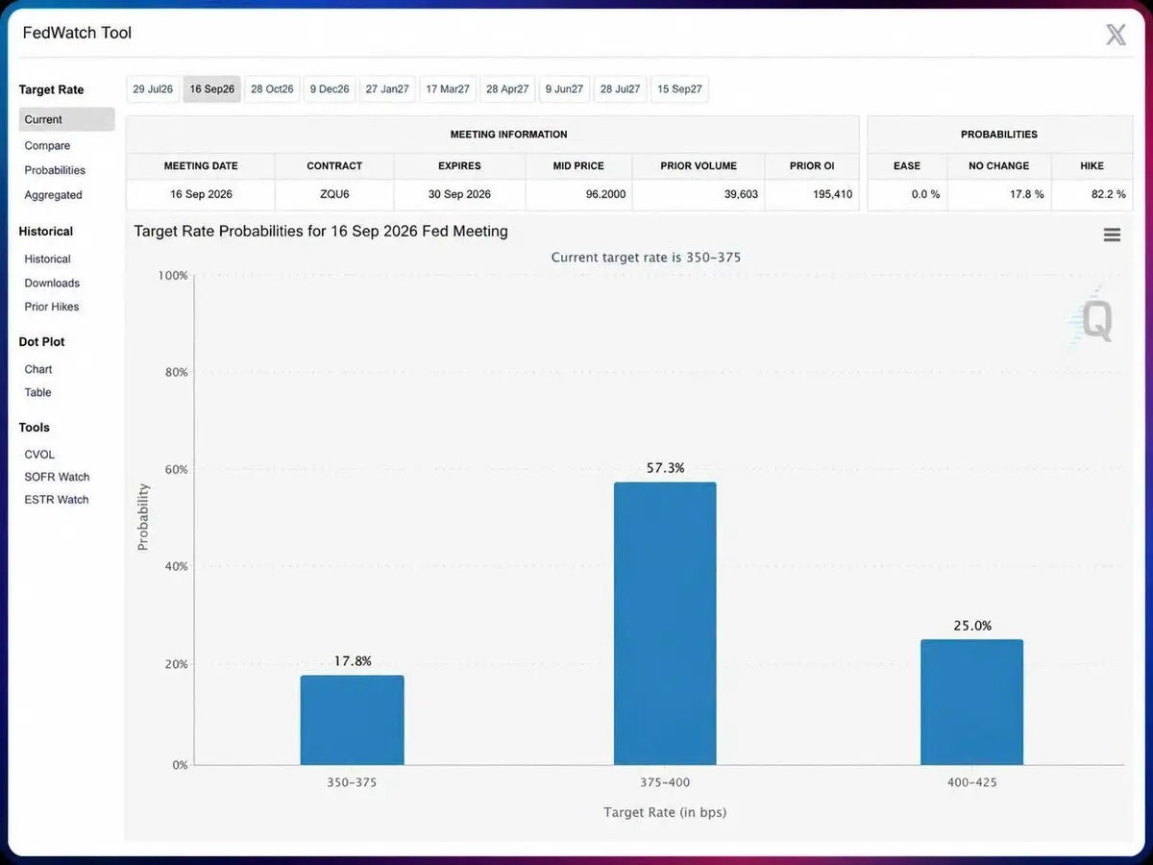Open the Dot Plot Chart link

tap(38, 369)
